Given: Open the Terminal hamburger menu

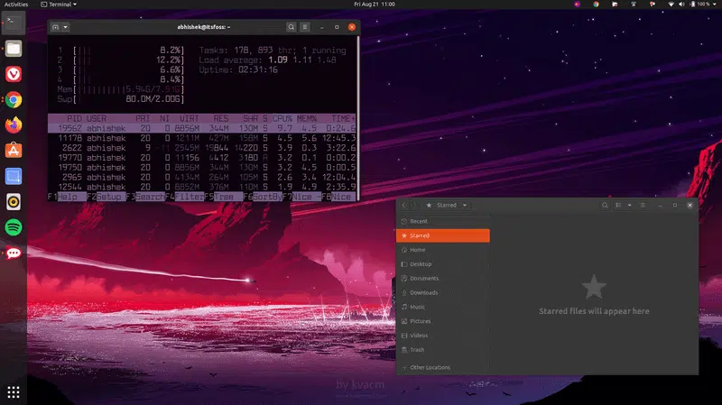Looking at the screenshot, I should pos(305,27).
